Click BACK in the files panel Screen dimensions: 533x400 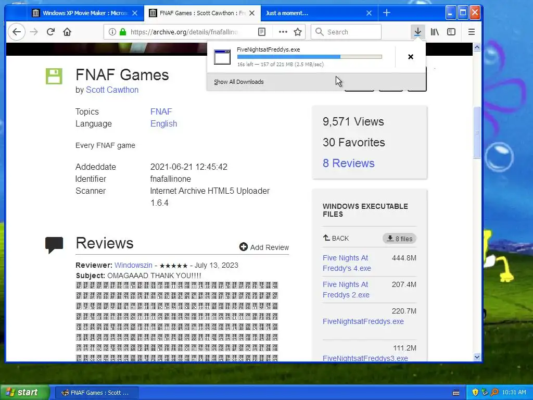tap(336, 238)
